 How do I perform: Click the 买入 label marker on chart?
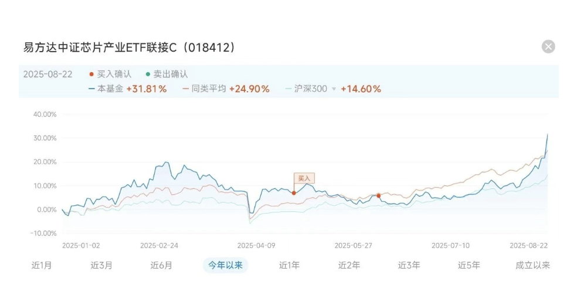click(x=304, y=178)
